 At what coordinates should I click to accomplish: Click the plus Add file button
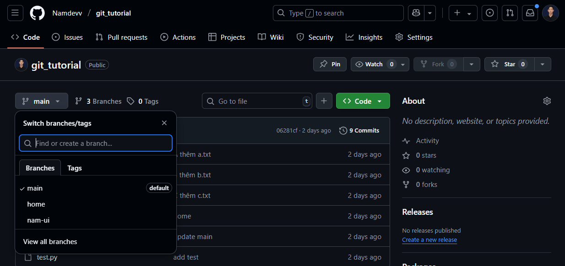coord(324,101)
